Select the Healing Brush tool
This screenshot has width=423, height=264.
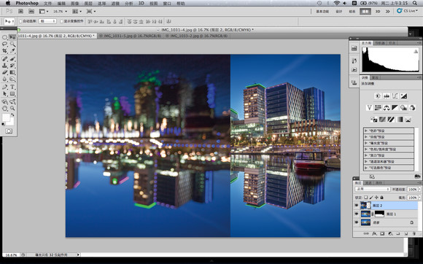(x=4, y=58)
